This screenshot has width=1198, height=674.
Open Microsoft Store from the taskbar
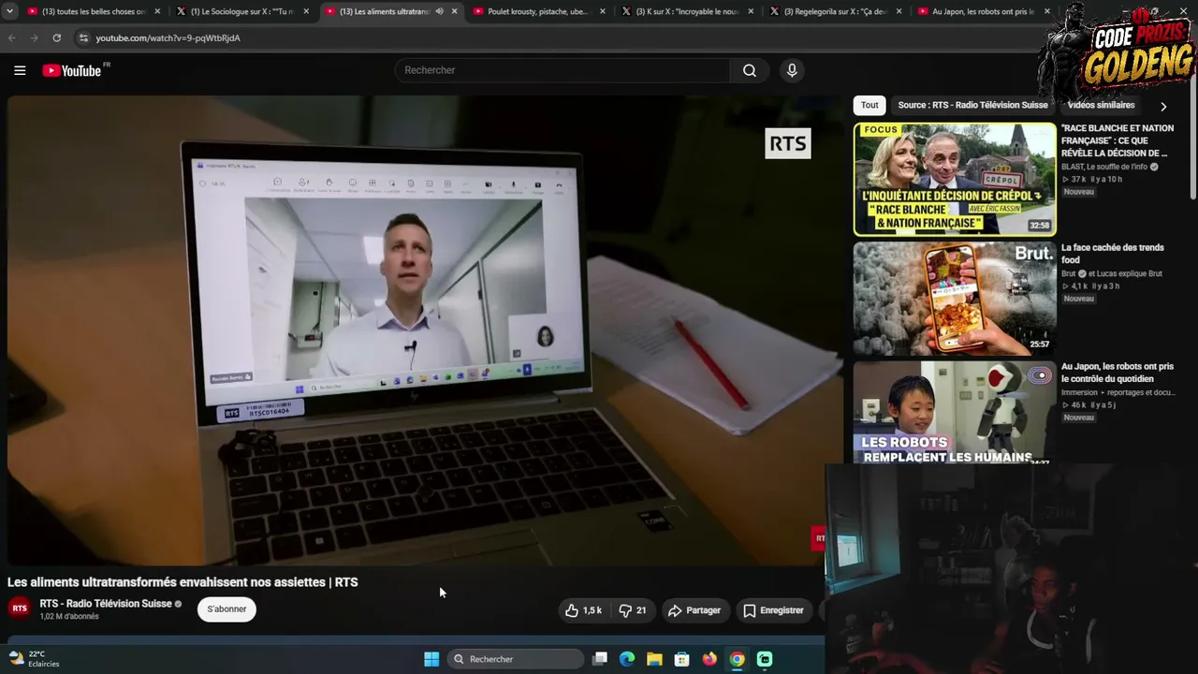681,659
